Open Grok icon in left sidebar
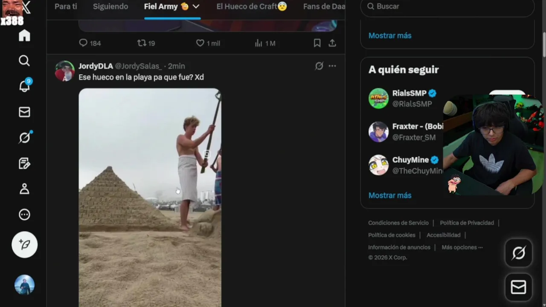The width and height of the screenshot is (546, 307). click(24, 137)
